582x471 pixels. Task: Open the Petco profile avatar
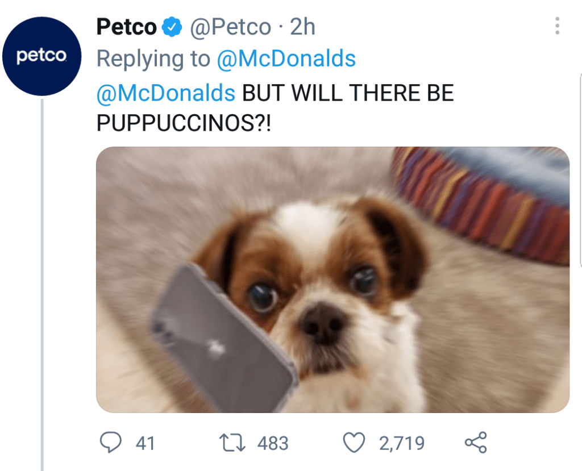[x=41, y=56]
